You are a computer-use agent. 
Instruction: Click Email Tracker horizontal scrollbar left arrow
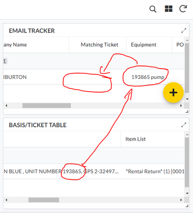click(x=6, y=105)
